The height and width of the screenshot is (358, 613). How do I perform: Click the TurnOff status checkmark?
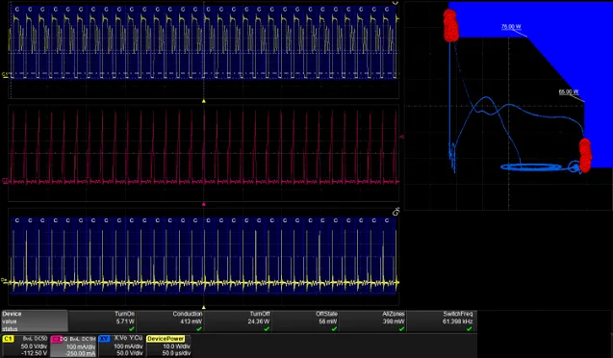pos(267,329)
